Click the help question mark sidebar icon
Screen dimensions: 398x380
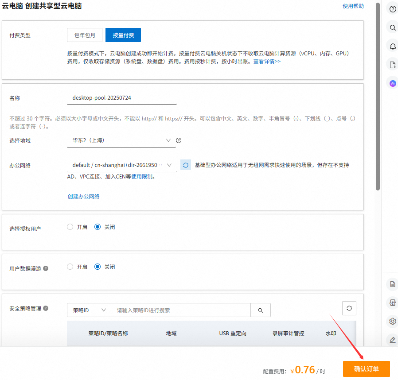(x=392, y=9)
